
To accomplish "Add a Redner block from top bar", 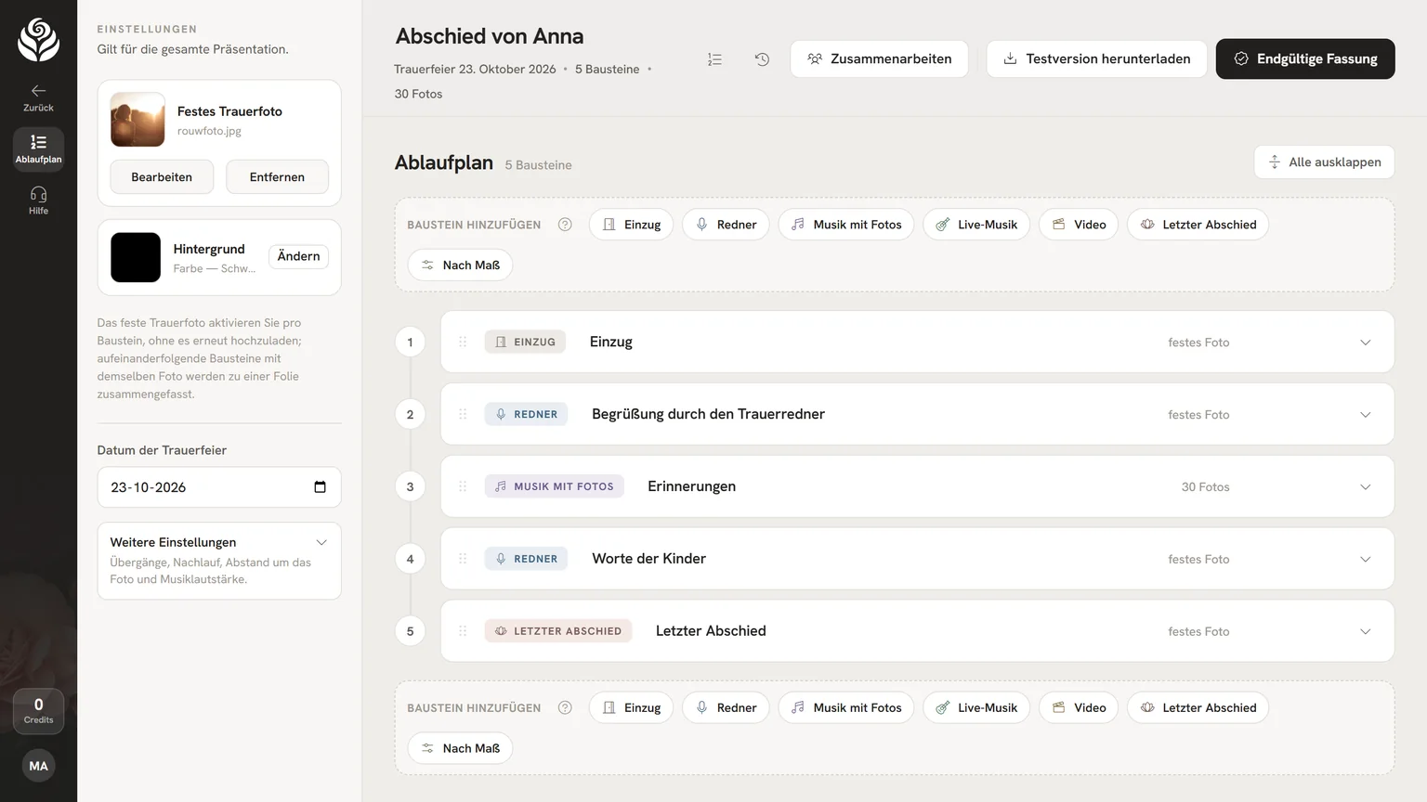I will (x=726, y=225).
